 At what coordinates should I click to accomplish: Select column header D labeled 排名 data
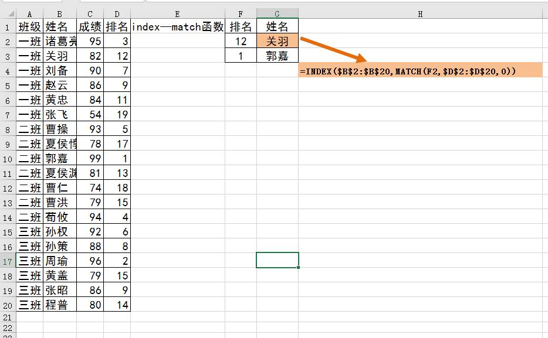tap(117, 12)
